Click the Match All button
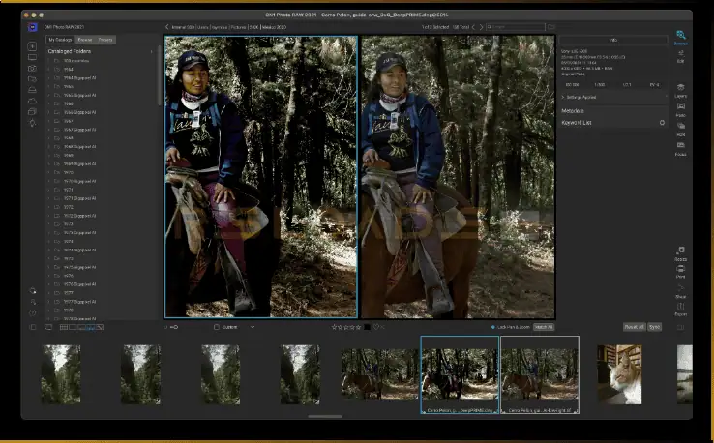714x443 pixels. pos(544,327)
